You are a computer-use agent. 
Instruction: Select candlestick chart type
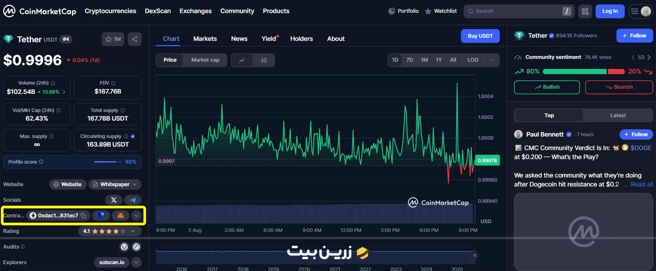click(263, 60)
